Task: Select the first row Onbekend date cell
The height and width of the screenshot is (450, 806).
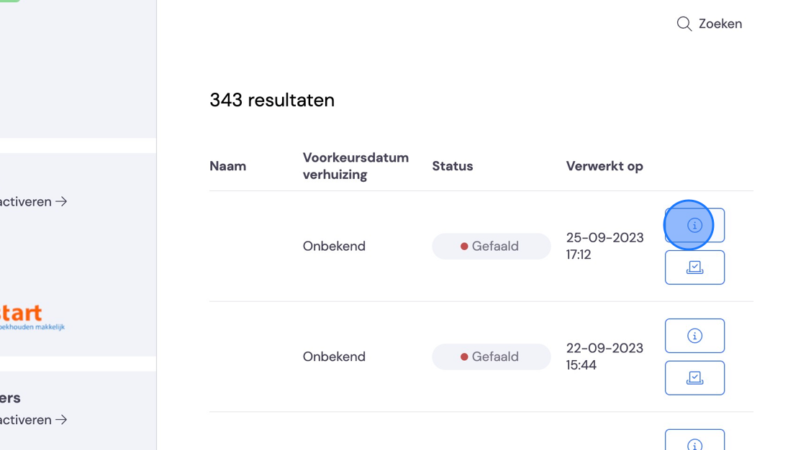Action: tap(334, 246)
